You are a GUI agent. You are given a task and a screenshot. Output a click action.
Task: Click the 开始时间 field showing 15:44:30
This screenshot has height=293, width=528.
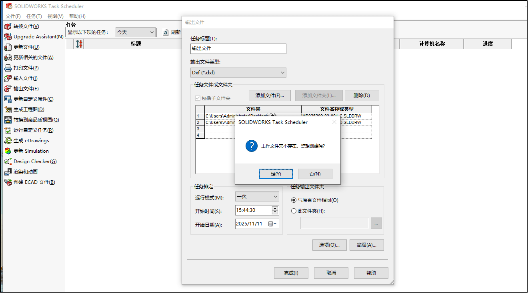[x=253, y=210]
